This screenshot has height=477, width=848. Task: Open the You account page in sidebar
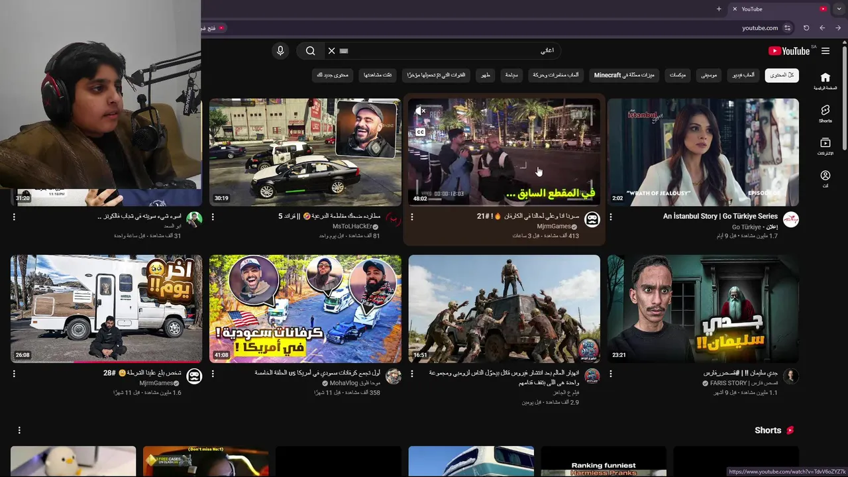click(825, 179)
